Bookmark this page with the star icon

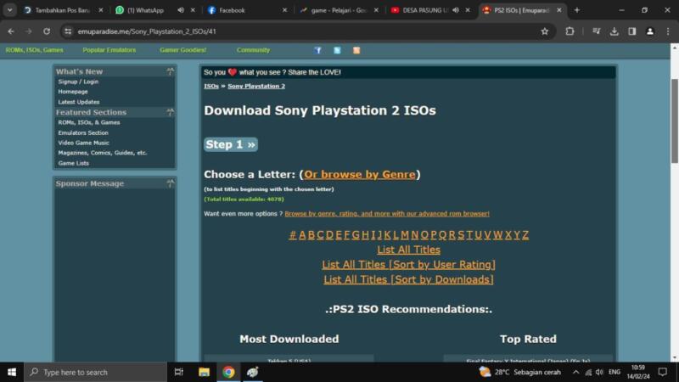click(544, 31)
